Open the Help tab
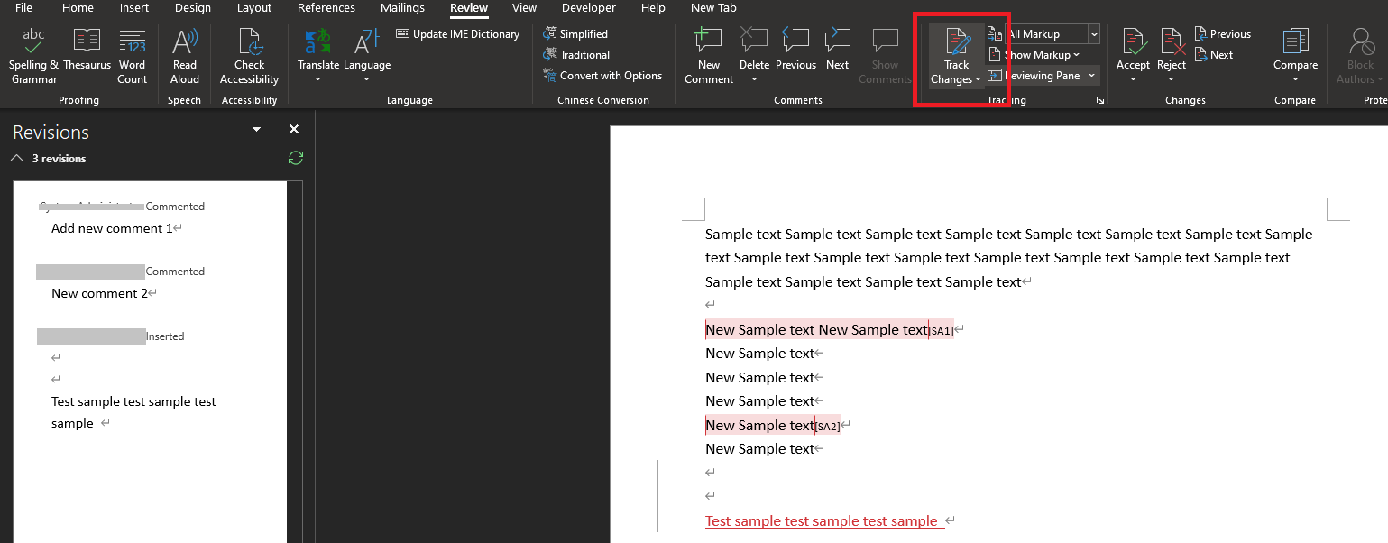Viewport: 1388px width, 543px height. (x=653, y=8)
